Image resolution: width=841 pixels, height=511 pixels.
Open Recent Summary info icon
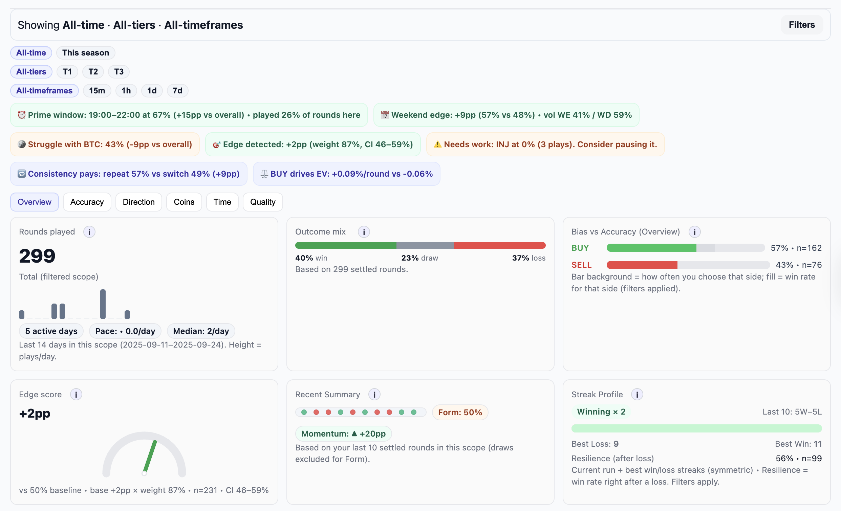pyautogui.click(x=374, y=395)
